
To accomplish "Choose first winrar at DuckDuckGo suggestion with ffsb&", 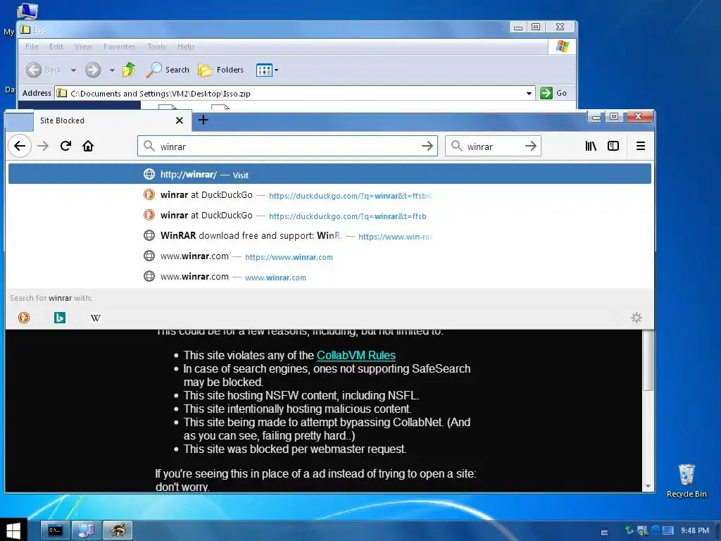I will 330,195.
